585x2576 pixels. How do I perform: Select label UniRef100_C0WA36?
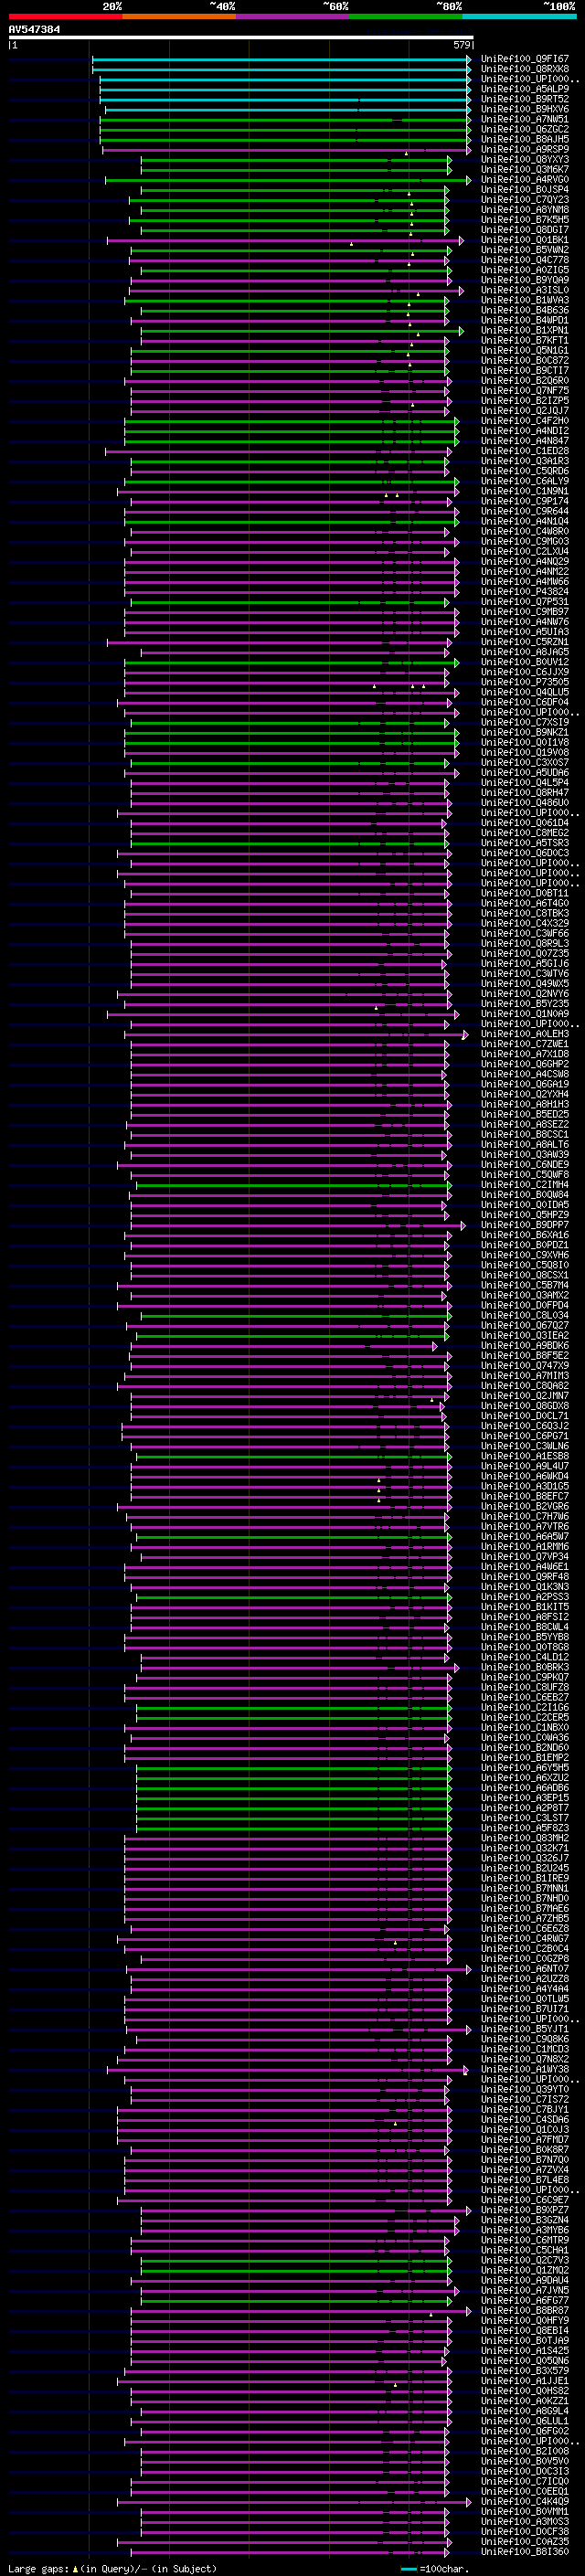pos(525,1737)
